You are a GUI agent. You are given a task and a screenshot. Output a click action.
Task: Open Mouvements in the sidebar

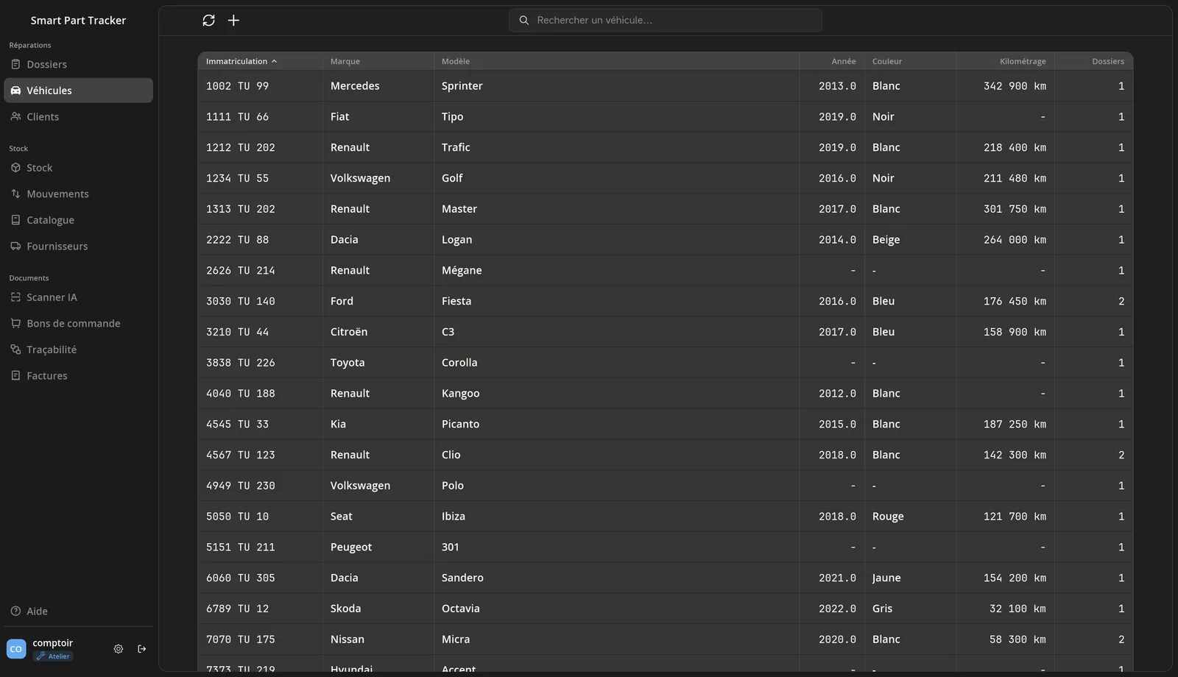[78, 194]
